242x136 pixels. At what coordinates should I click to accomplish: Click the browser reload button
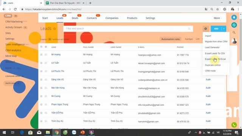15,9
